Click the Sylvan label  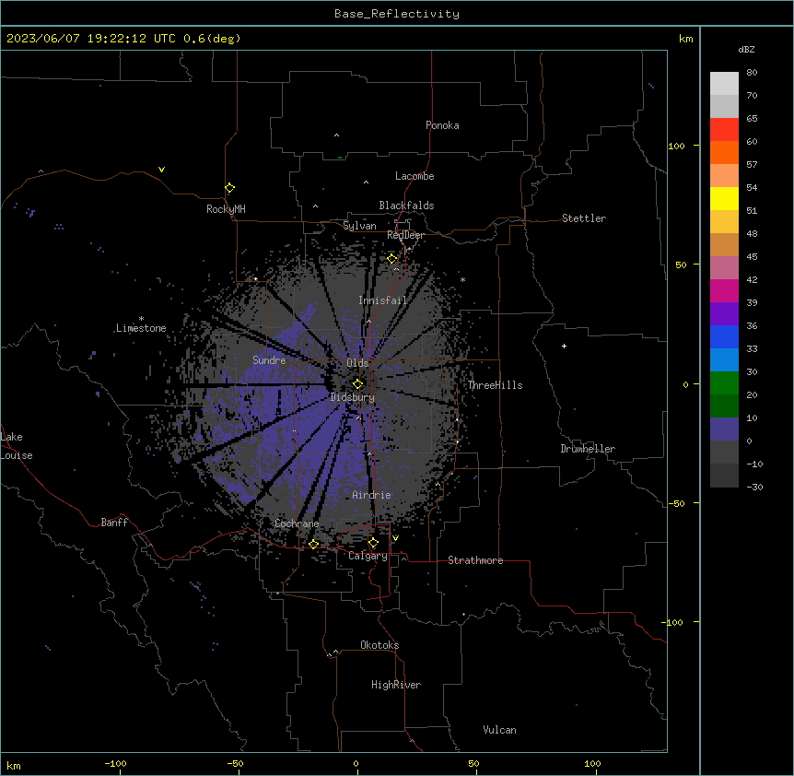click(359, 226)
